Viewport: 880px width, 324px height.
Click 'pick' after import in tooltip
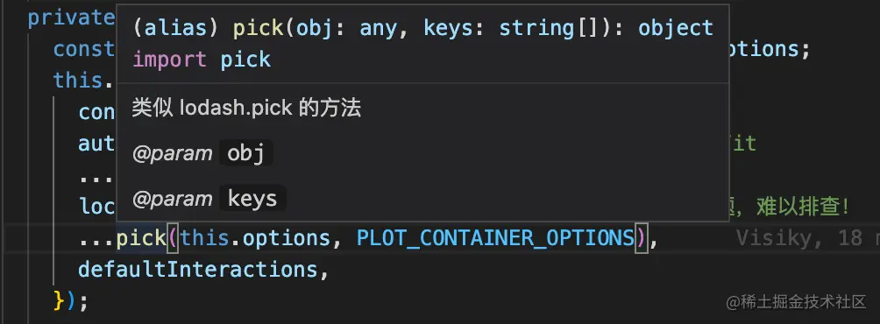[x=245, y=60]
